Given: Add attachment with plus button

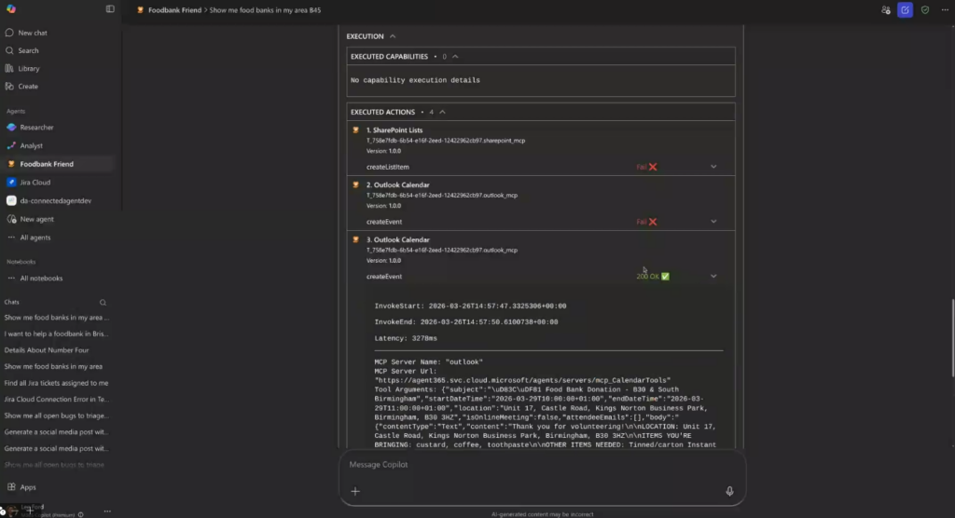Looking at the screenshot, I should 355,491.
